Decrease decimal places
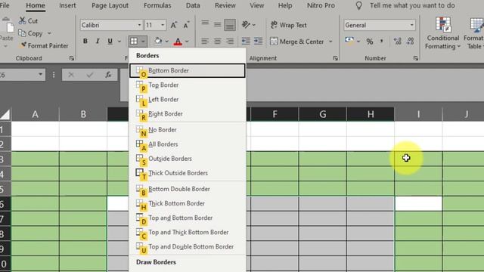Screen dimensions: 484x272 coord(410,42)
